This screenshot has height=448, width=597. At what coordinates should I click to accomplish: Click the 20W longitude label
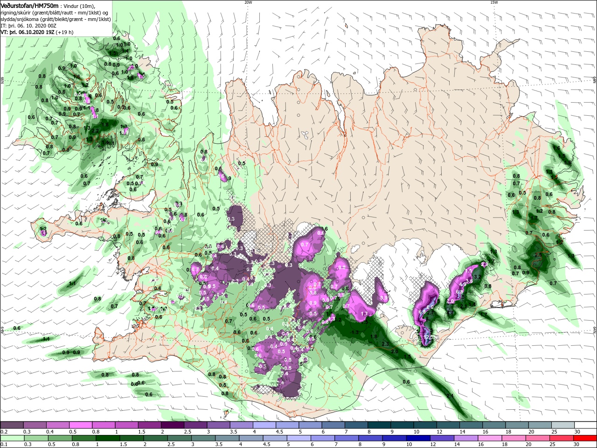pyautogui.click(x=248, y=2)
